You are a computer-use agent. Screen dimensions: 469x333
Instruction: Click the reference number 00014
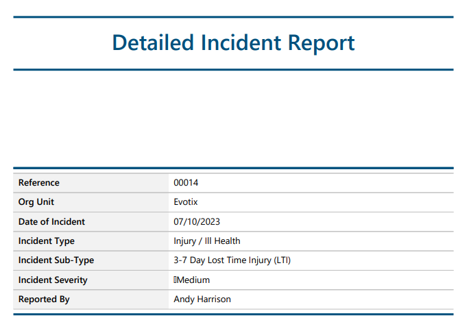coord(186,183)
